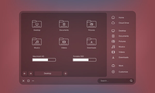The height and width of the screenshot is (93, 155).
Task: Close the window with X button
Action: click(24, 81)
